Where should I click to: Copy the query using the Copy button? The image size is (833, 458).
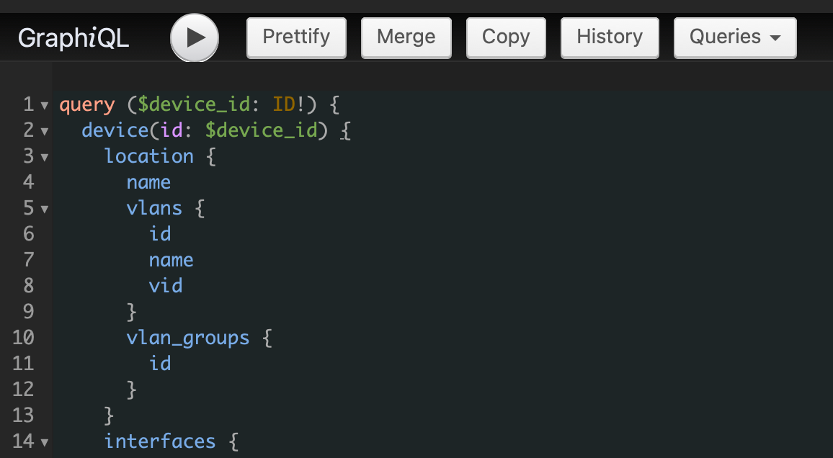tap(506, 37)
